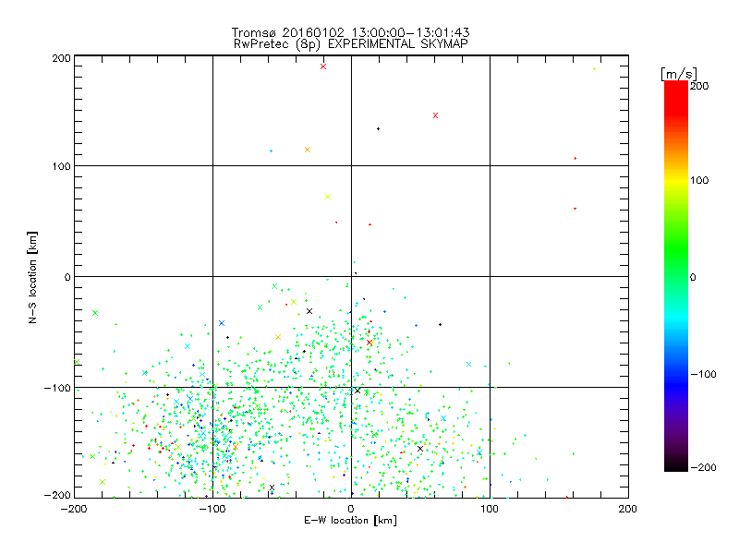Click the colorbar label '0'
739x554 pixels.
coord(693,277)
